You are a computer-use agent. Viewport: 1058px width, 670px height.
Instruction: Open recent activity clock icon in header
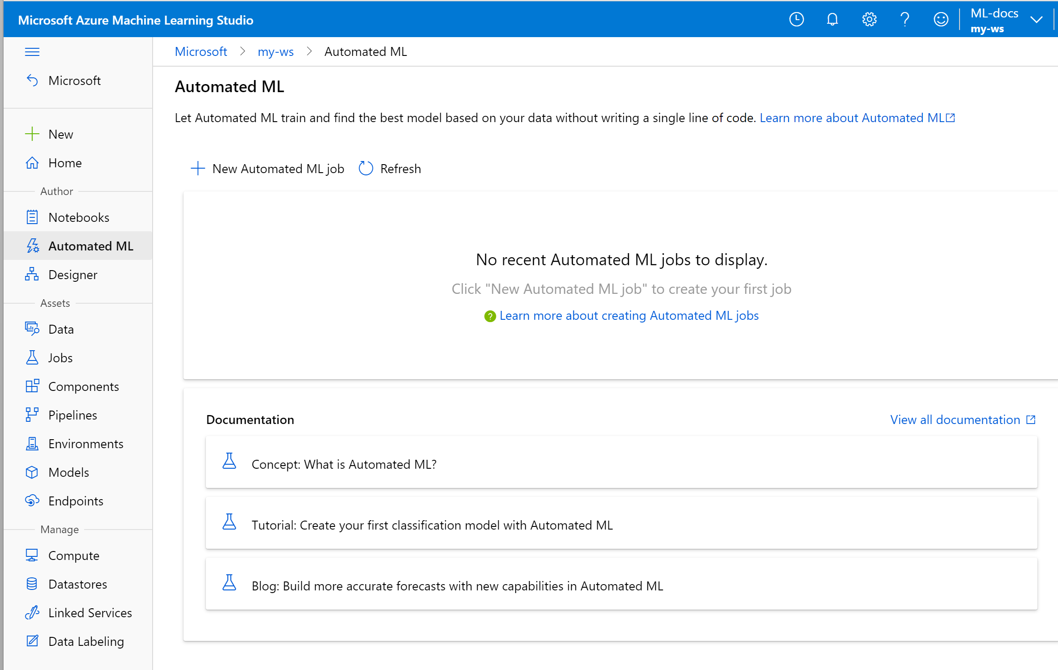click(797, 20)
